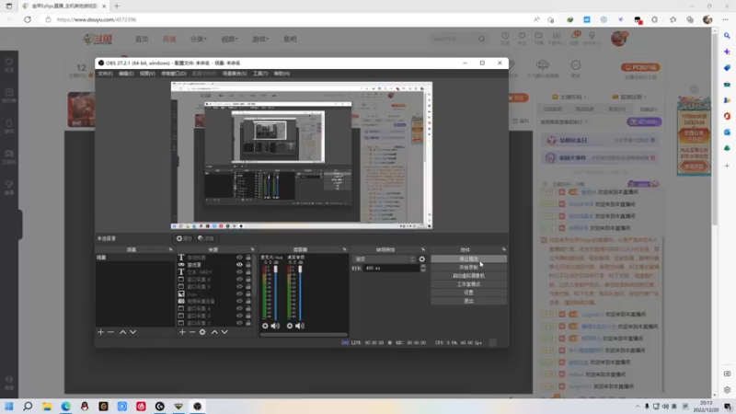Move selected source down in Sources panel
The height and width of the screenshot is (414, 736).
tap(224, 332)
